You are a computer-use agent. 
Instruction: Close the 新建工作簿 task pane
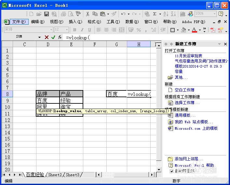[225, 44]
